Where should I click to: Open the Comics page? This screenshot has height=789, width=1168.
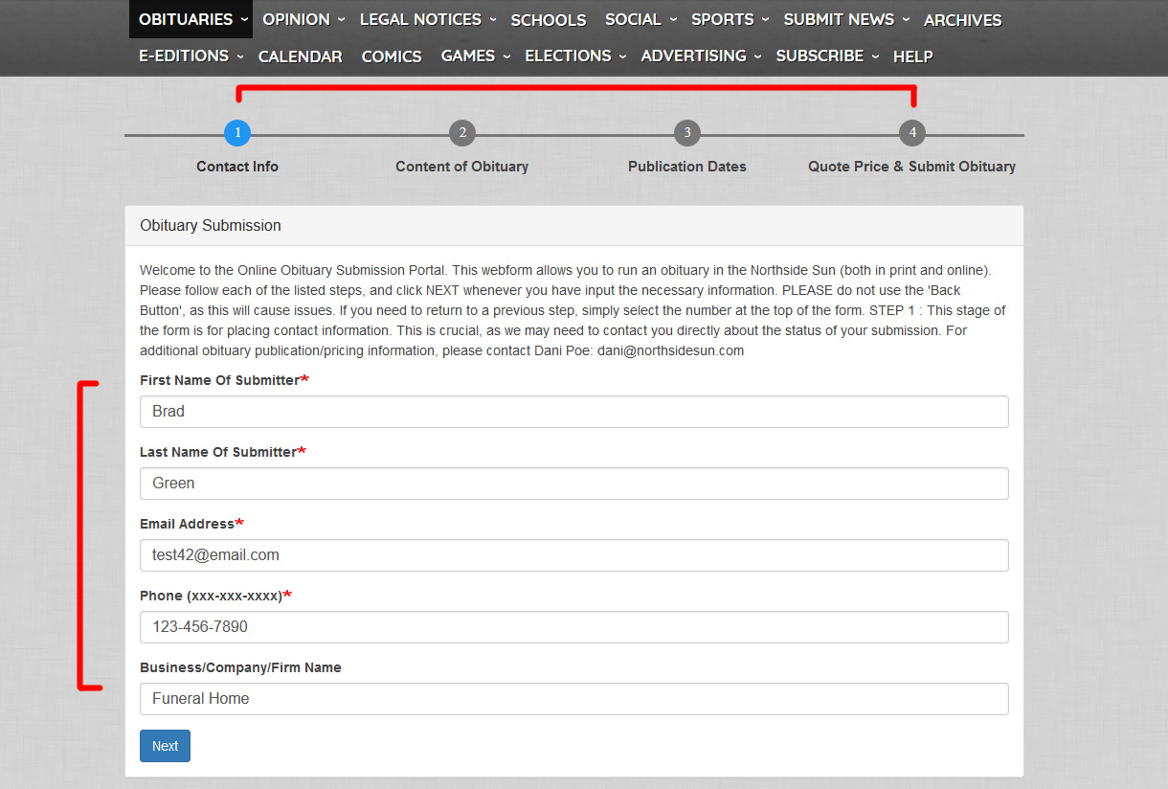point(392,56)
